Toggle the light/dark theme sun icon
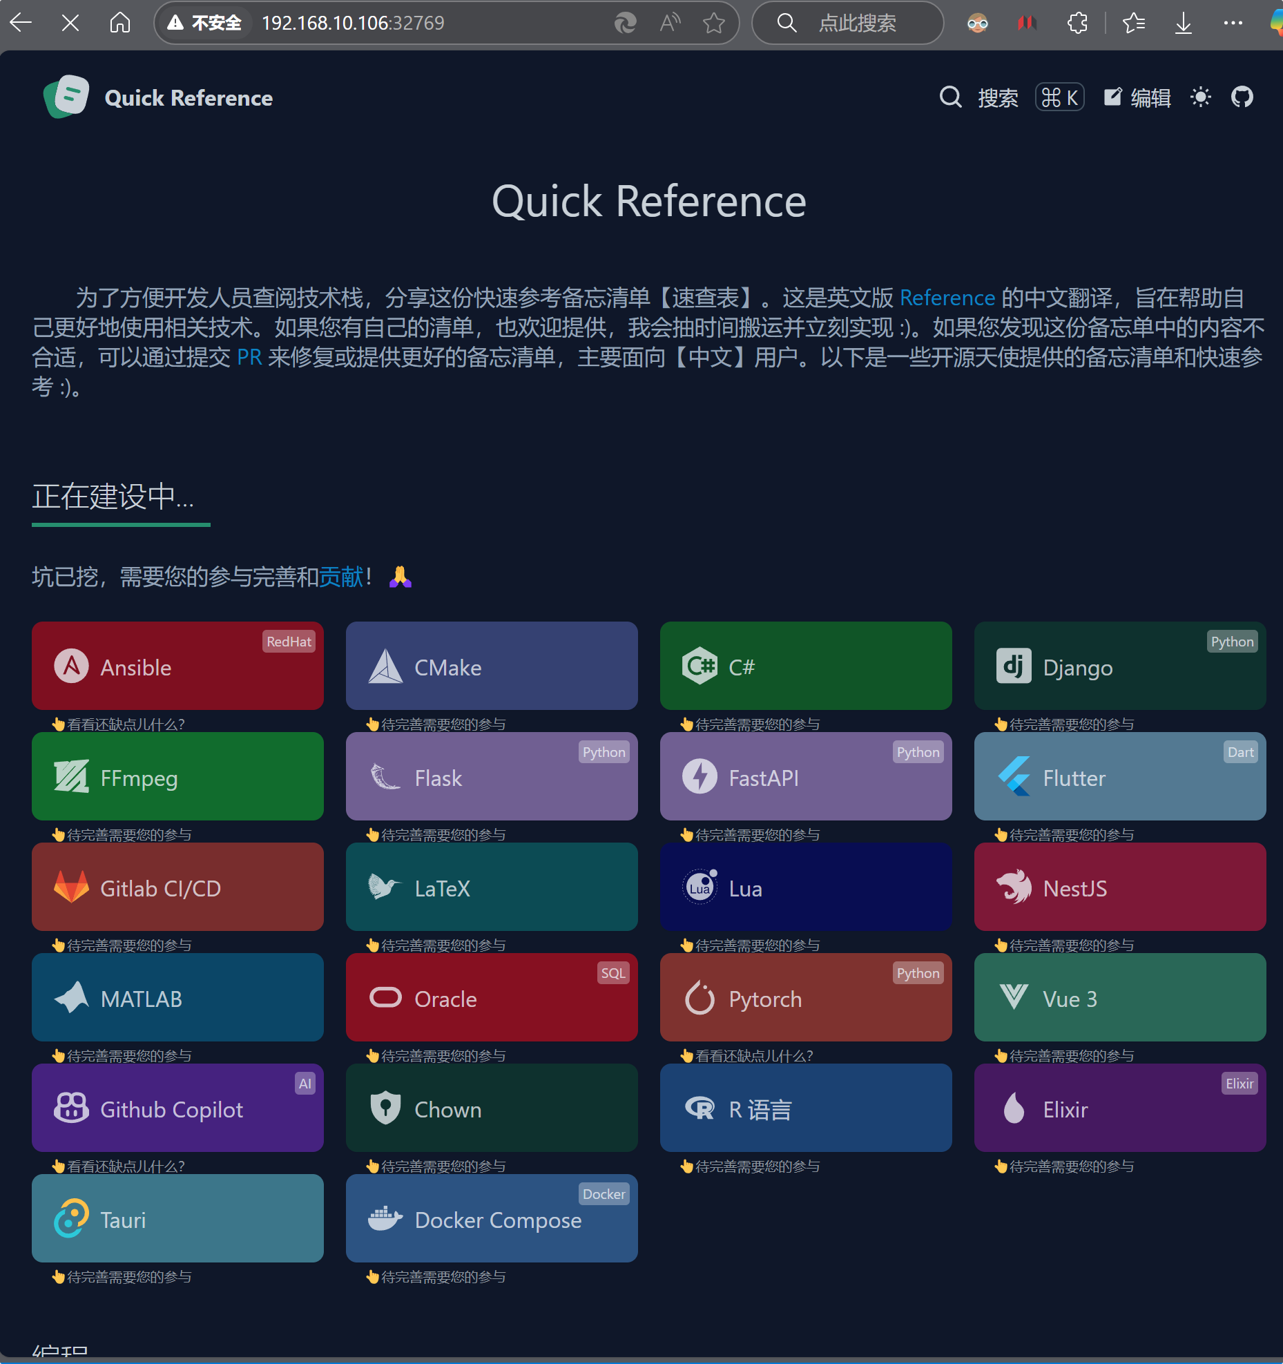1283x1364 pixels. (1201, 97)
